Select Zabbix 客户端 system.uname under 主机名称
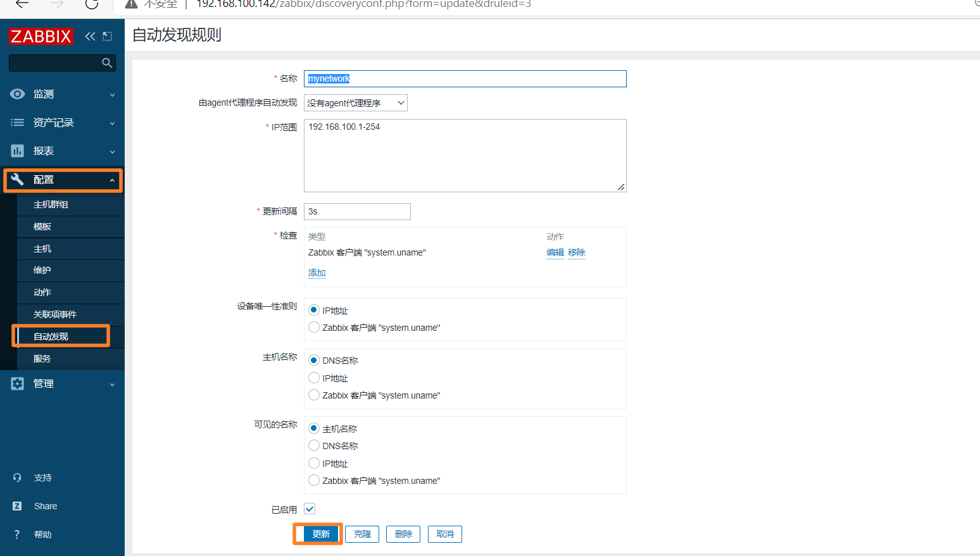Viewport: 980px width, 556px height. [x=314, y=395]
